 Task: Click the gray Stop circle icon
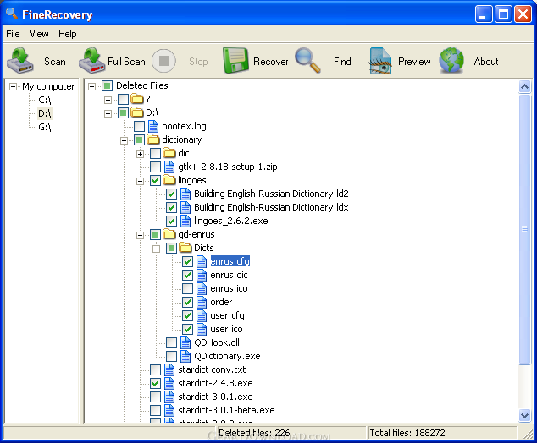pos(163,61)
